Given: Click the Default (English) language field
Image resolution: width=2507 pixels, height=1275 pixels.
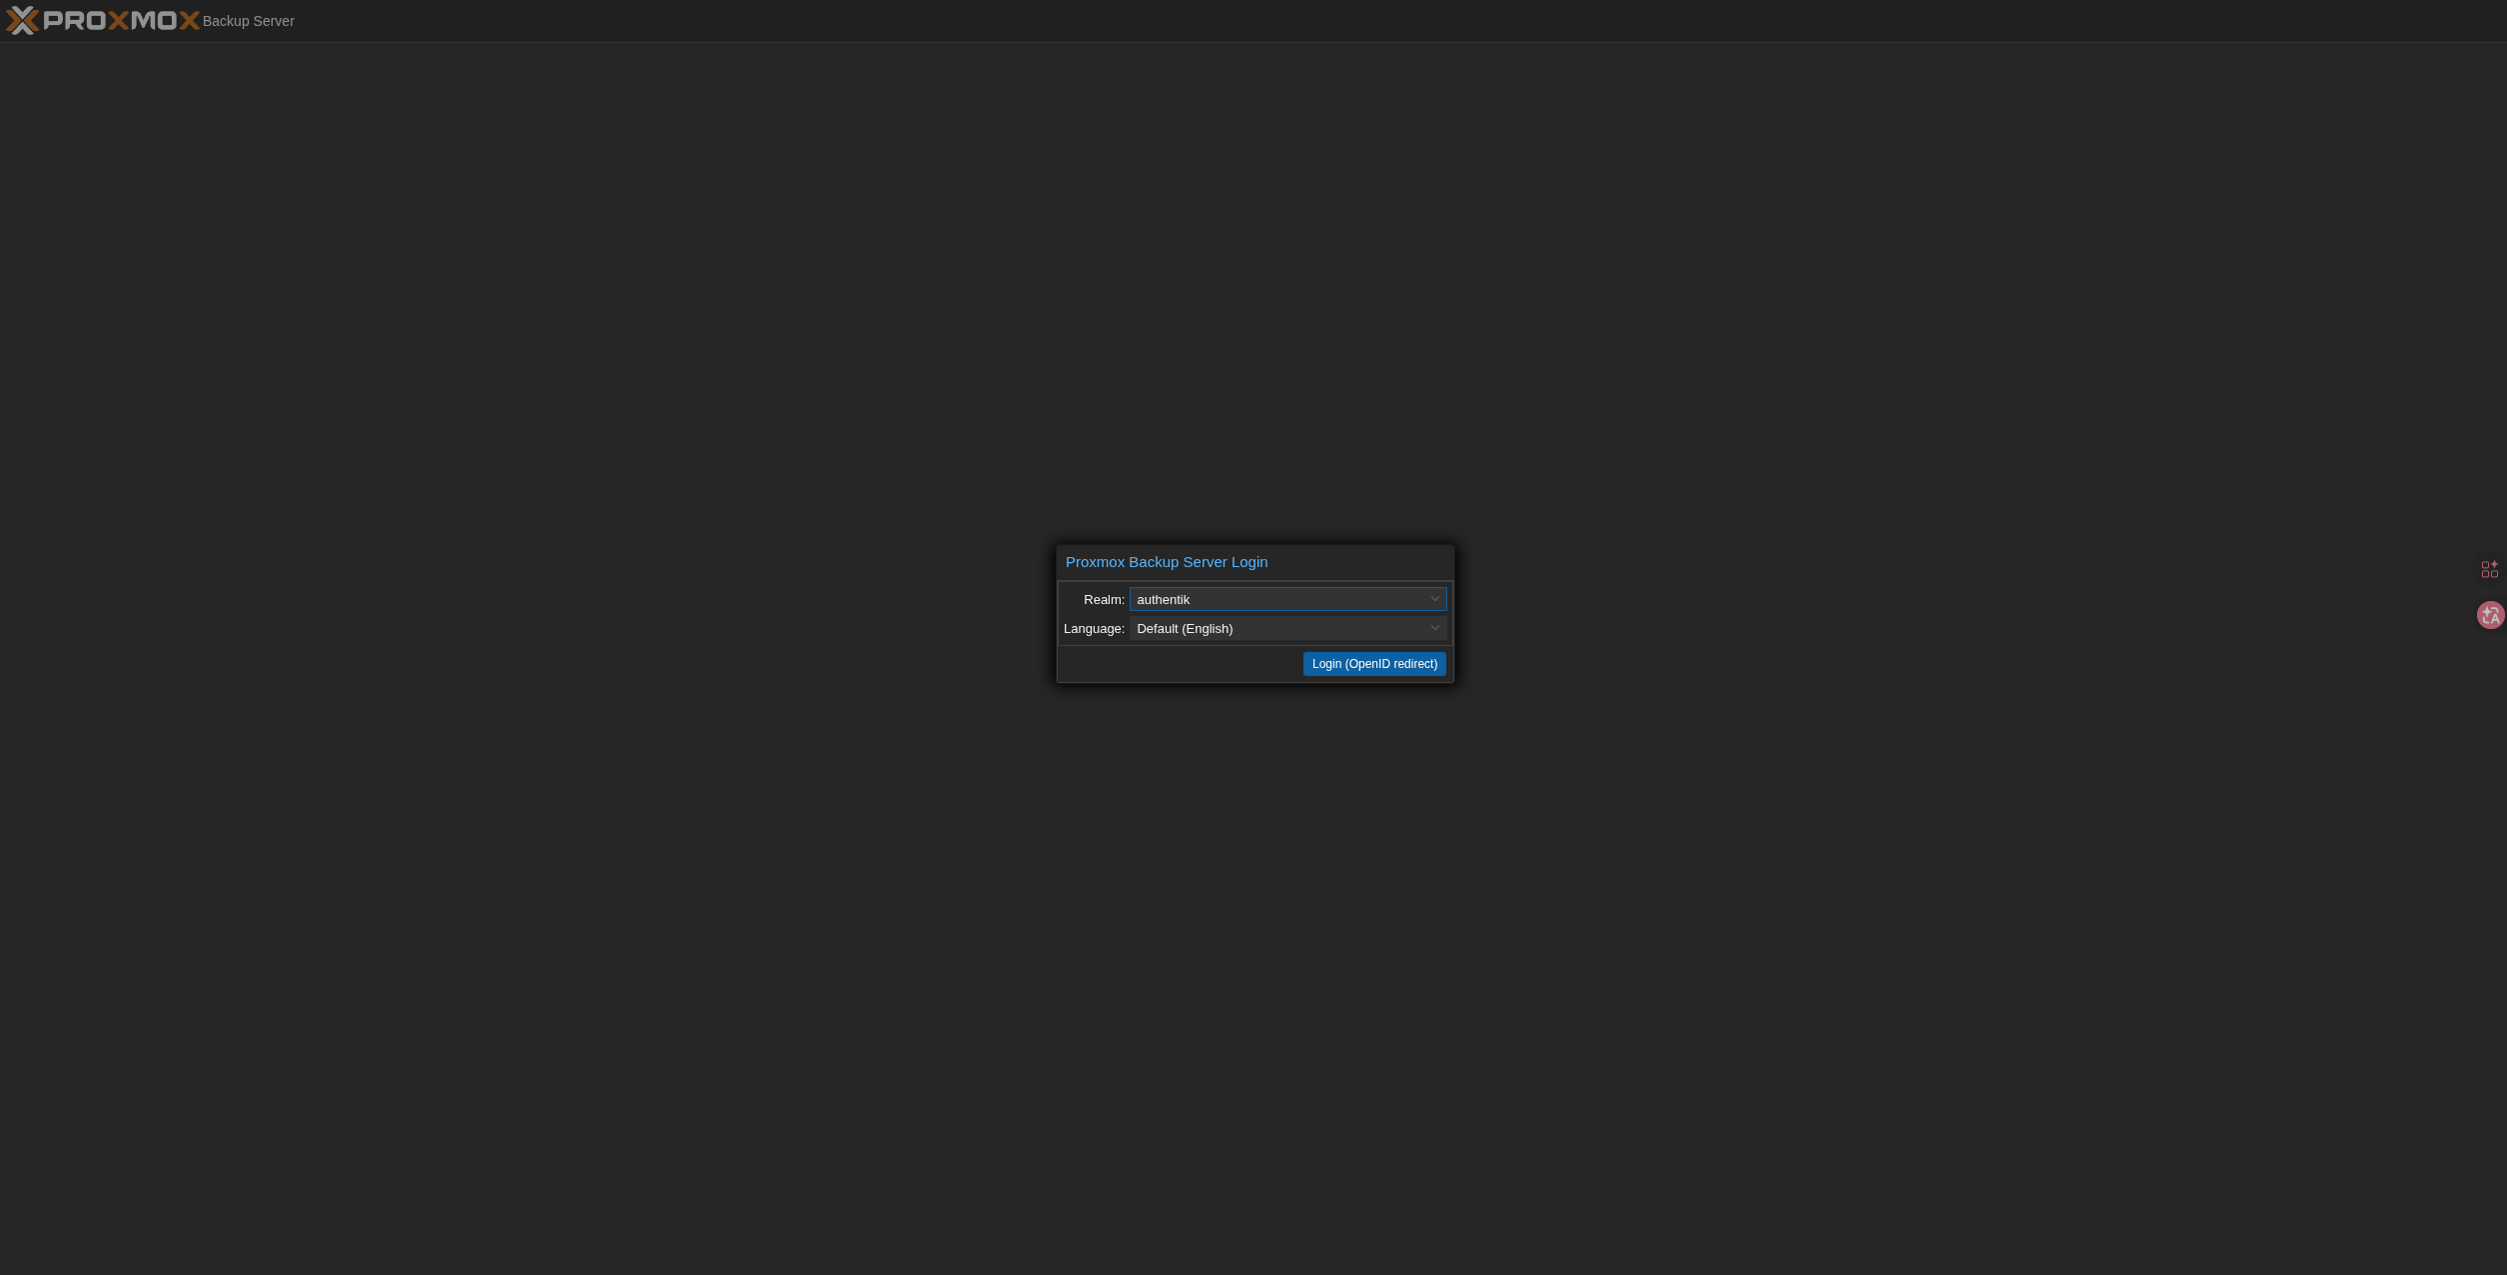Looking at the screenshot, I should [x=1185, y=628].
